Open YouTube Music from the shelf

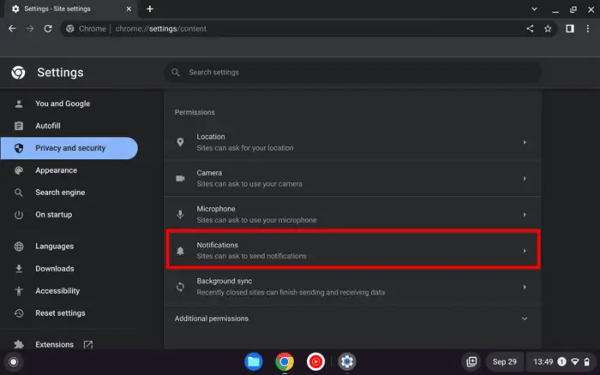tap(315, 361)
